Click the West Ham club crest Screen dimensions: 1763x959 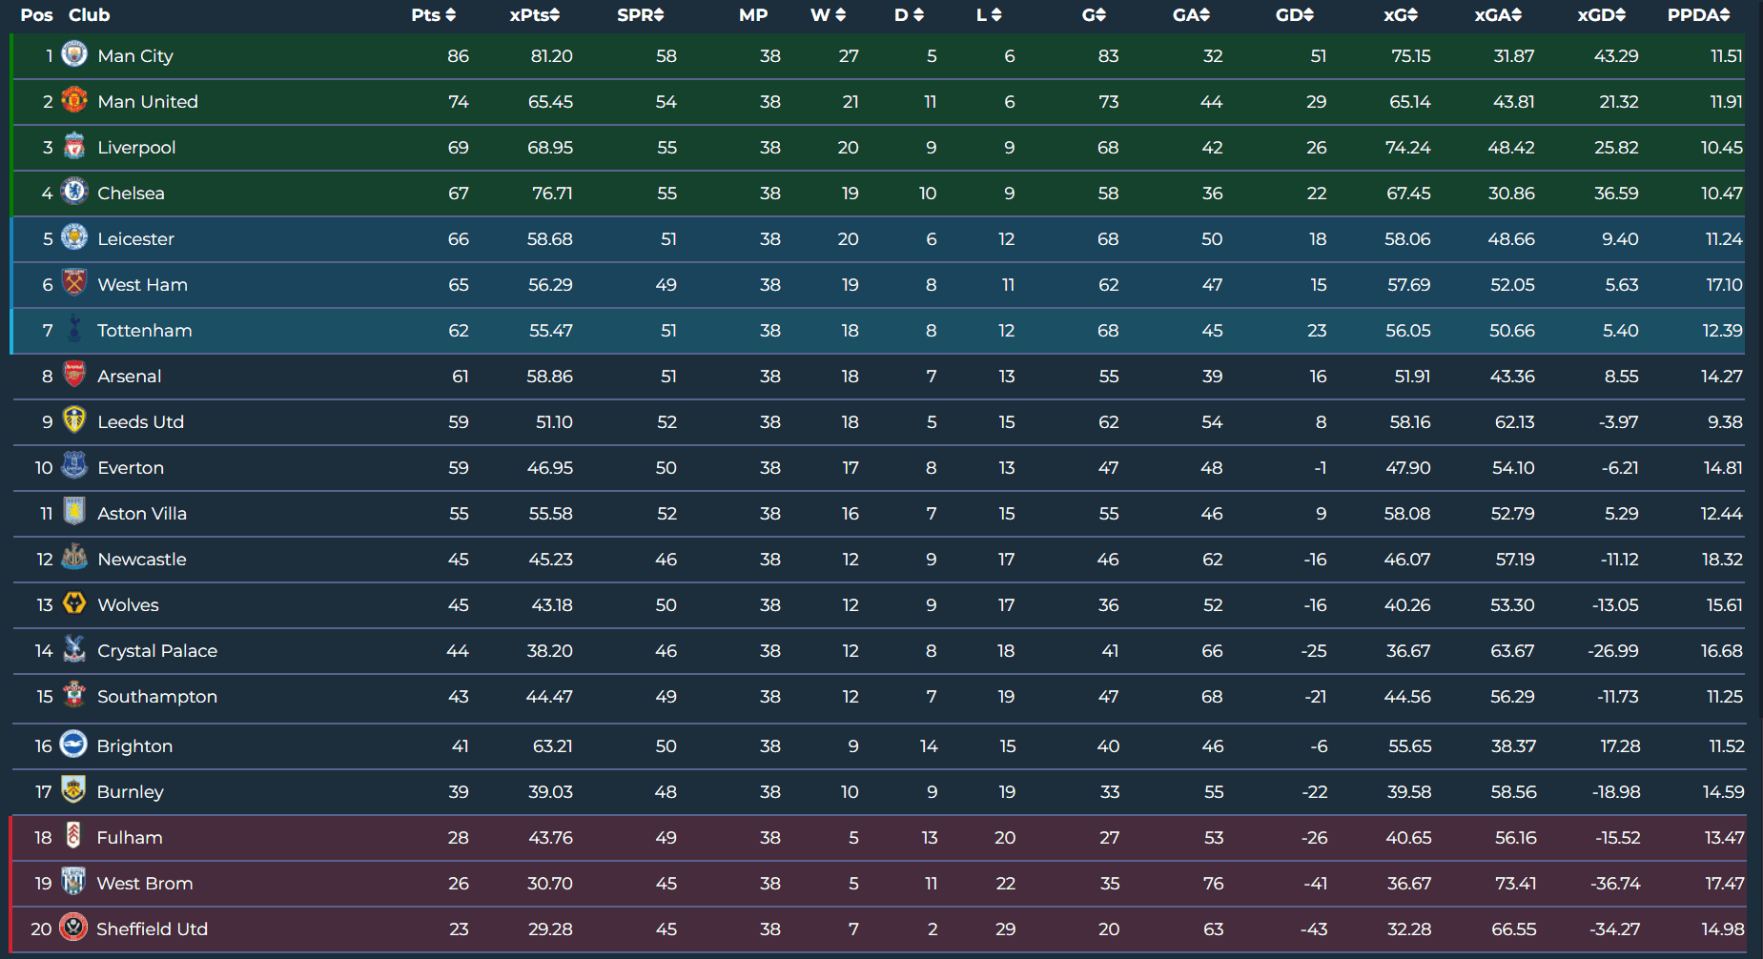click(x=74, y=283)
